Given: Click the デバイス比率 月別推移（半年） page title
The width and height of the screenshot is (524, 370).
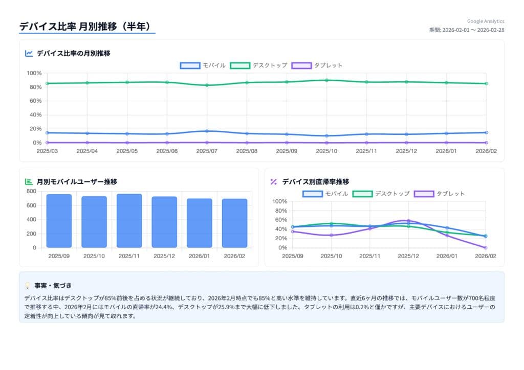Looking at the screenshot, I should pos(86,27).
